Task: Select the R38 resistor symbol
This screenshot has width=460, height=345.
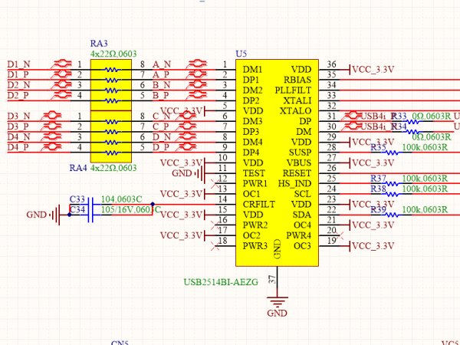Action: pyautogui.click(x=393, y=194)
